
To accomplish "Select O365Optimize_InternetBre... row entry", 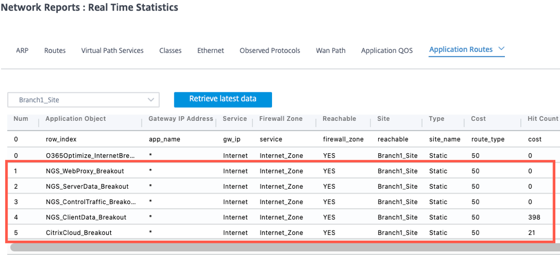I will (x=90, y=156).
